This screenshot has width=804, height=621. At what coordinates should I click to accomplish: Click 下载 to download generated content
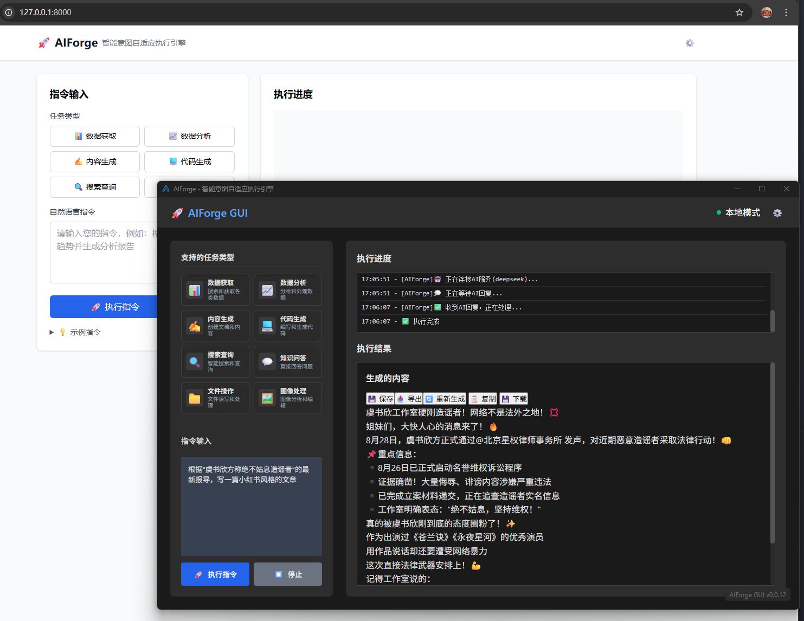514,399
